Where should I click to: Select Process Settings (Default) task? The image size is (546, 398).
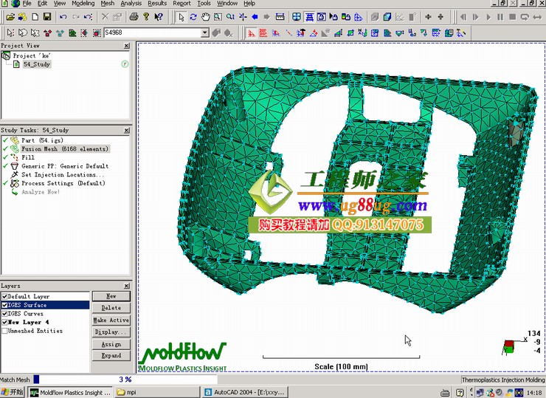point(63,183)
